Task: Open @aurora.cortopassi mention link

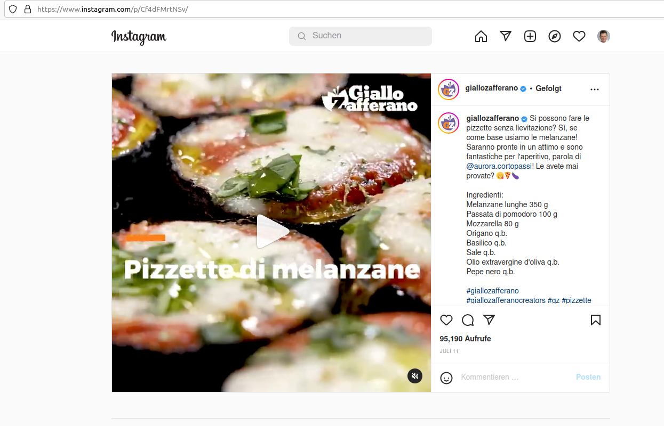Action: (x=497, y=166)
